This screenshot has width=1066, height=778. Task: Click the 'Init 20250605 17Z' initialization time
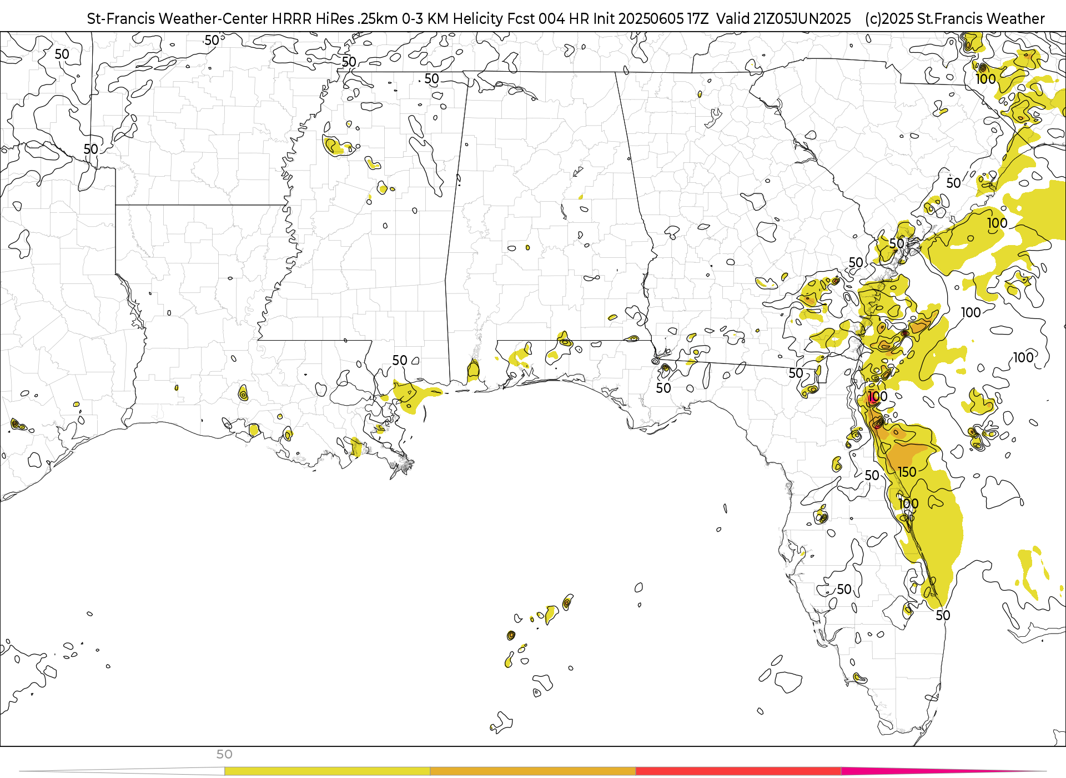click(650, 19)
